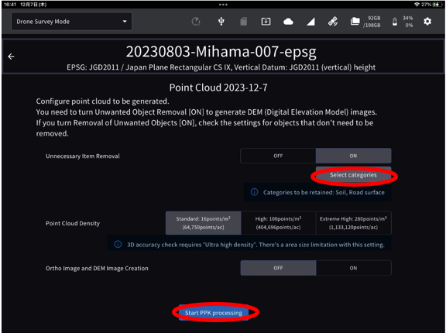The height and width of the screenshot is (333, 446).
Task: Open the cloud status icon
Action: click(x=288, y=22)
